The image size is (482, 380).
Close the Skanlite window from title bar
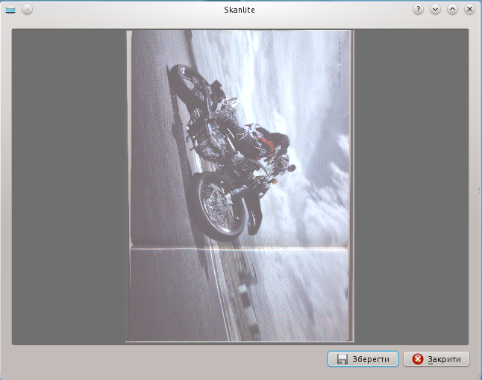tap(469, 10)
